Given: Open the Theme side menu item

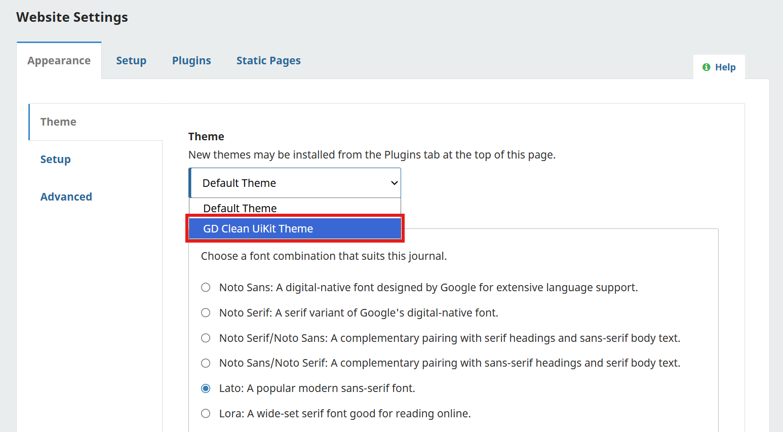Looking at the screenshot, I should pyautogui.click(x=58, y=122).
